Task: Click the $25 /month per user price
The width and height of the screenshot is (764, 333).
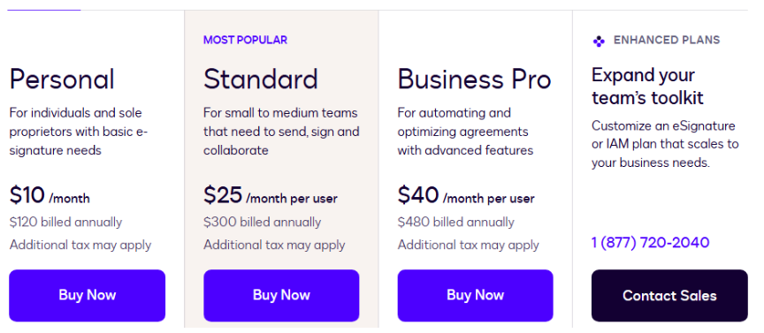Action: click(x=271, y=196)
